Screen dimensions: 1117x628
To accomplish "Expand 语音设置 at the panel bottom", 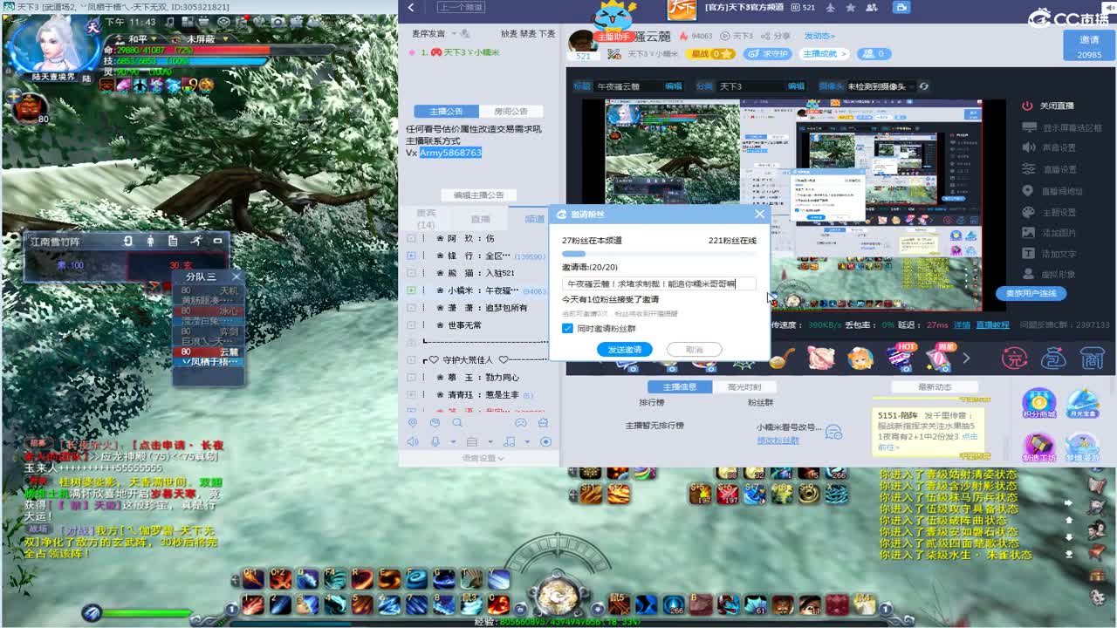I will [480, 457].
